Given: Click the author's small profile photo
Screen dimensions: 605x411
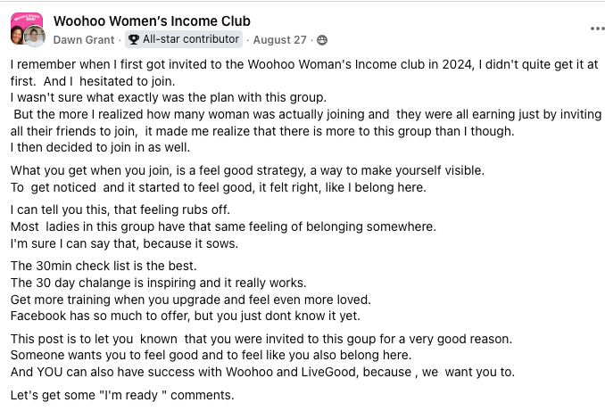Looking at the screenshot, I should (x=34, y=37).
